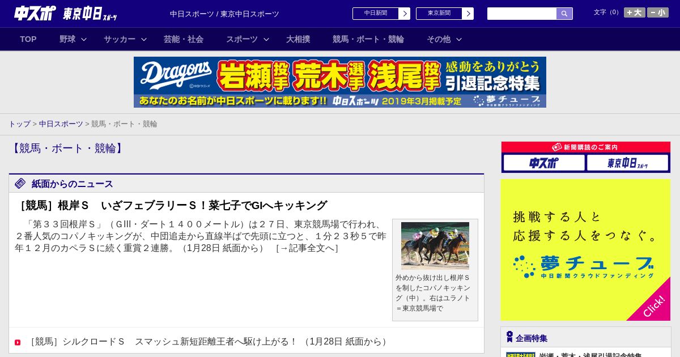Open スポーツ navigation menu

(242, 39)
